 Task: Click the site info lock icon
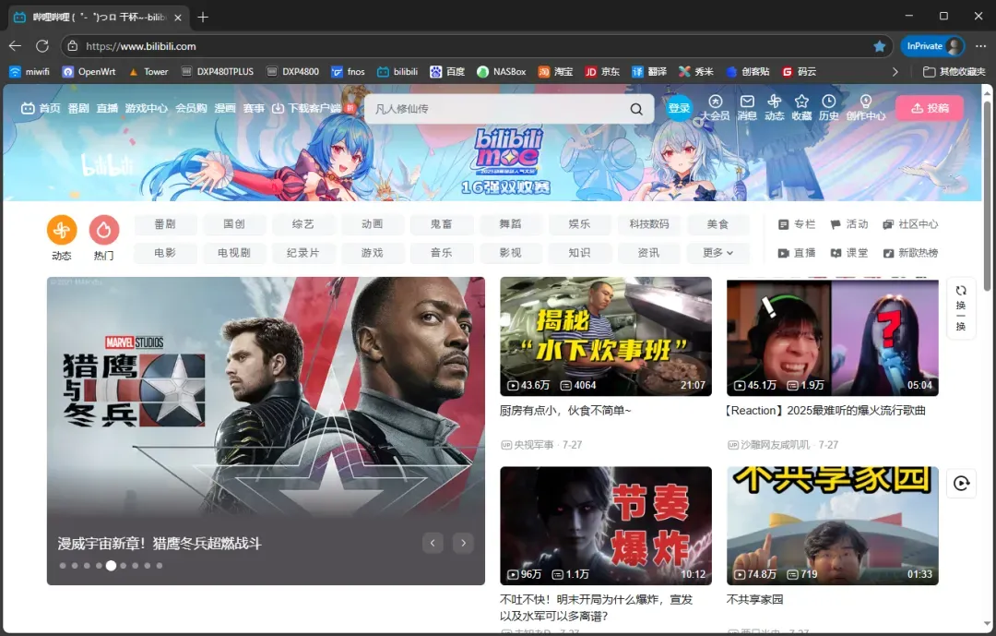pyautogui.click(x=73, y=46)
